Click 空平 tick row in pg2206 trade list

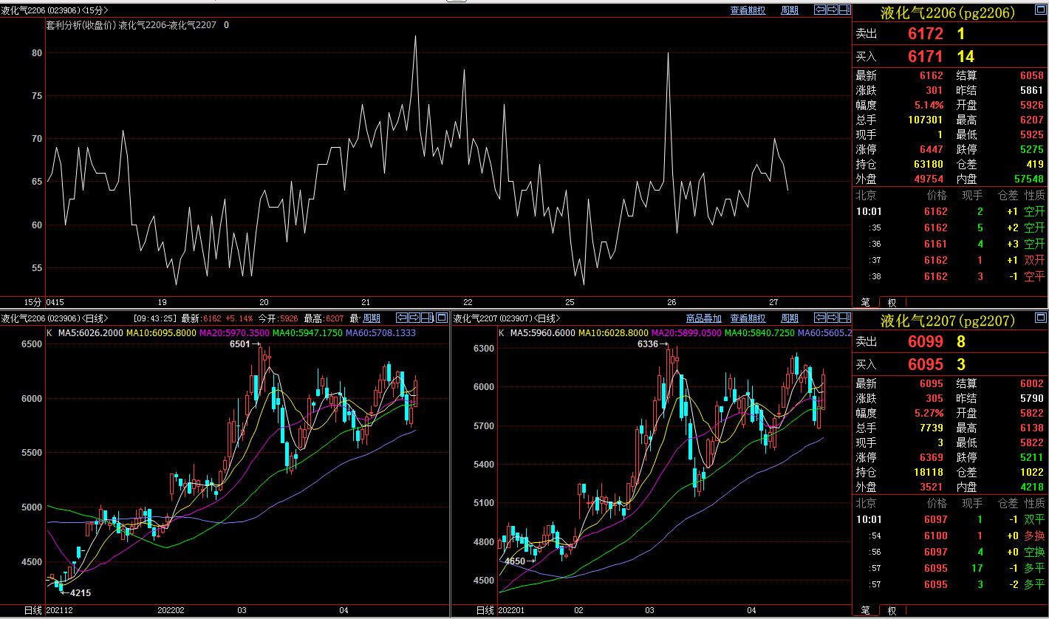coord(950,276)
